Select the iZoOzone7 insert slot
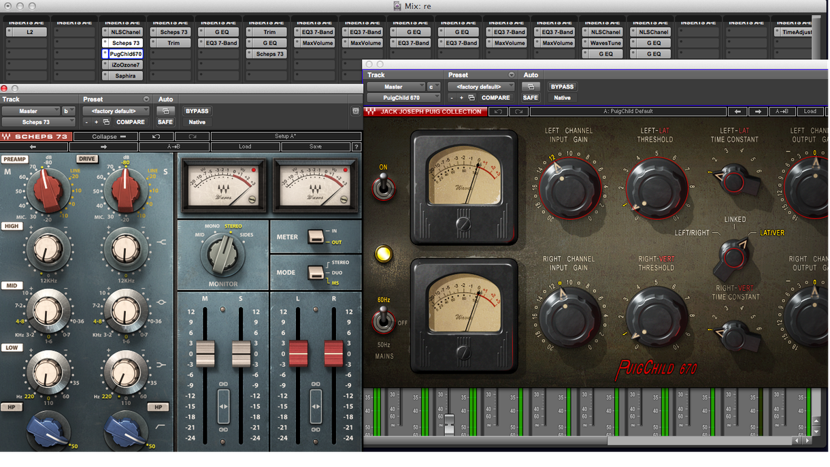 tap(122, 65)
